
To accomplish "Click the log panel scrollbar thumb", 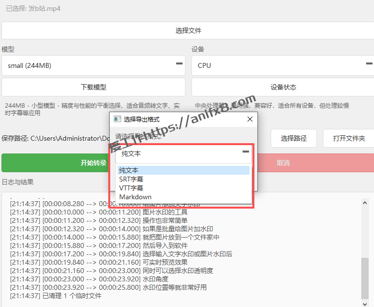I will tap(365, 278).
